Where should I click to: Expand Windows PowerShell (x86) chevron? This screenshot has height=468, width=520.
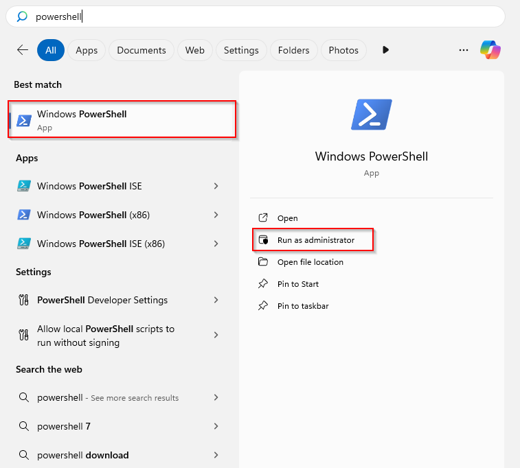pos(216,215)
